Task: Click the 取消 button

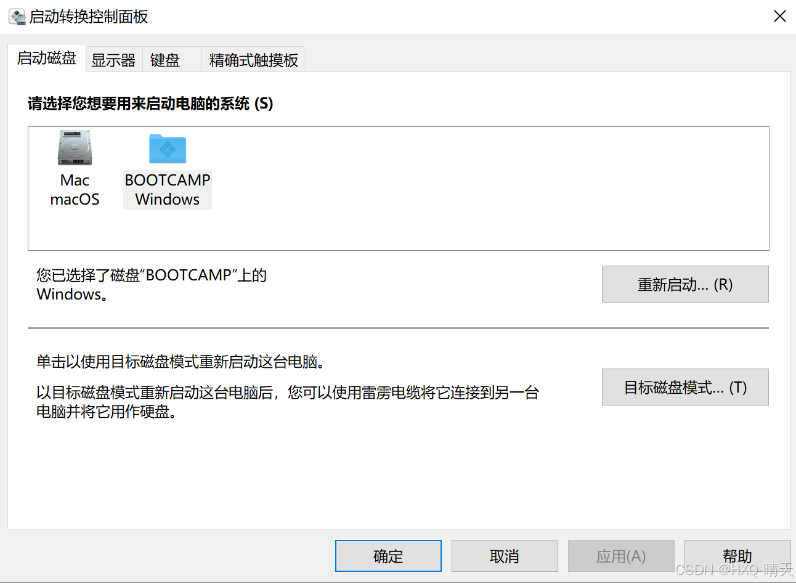Action: pos(505,556)
